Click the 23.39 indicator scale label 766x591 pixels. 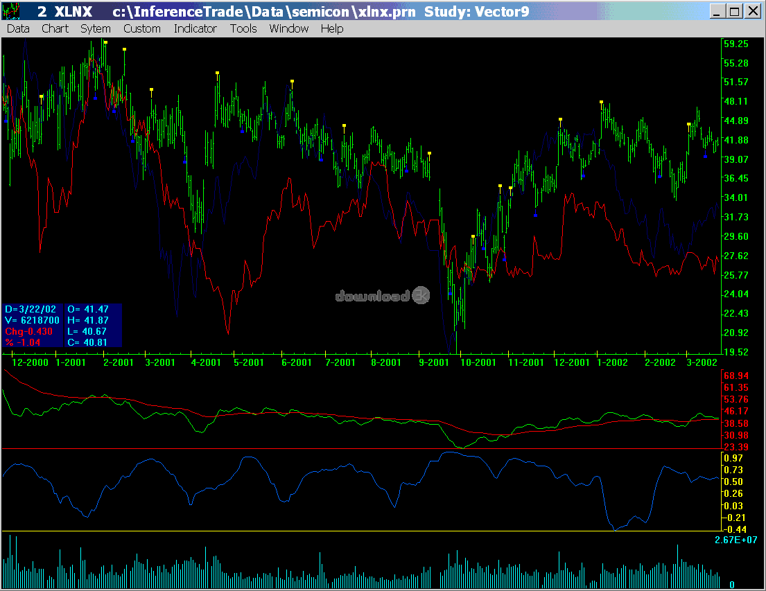736,448
